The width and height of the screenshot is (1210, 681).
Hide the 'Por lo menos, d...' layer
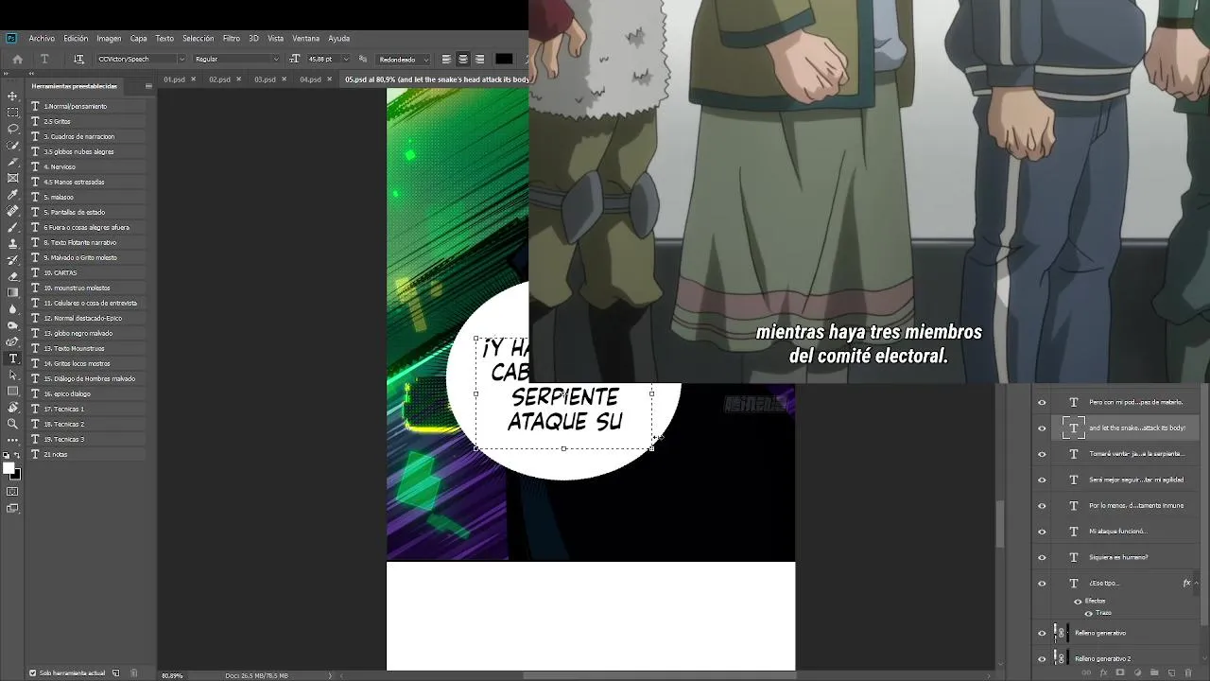click(x=1042, y=505)
